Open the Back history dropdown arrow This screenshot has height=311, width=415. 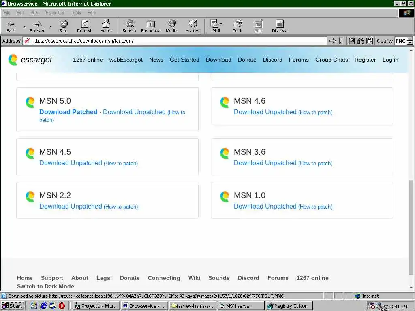(x=24, y=26)
